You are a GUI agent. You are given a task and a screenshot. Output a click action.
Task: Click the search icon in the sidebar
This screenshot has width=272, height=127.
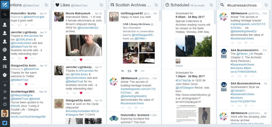[x=5, y=15]
